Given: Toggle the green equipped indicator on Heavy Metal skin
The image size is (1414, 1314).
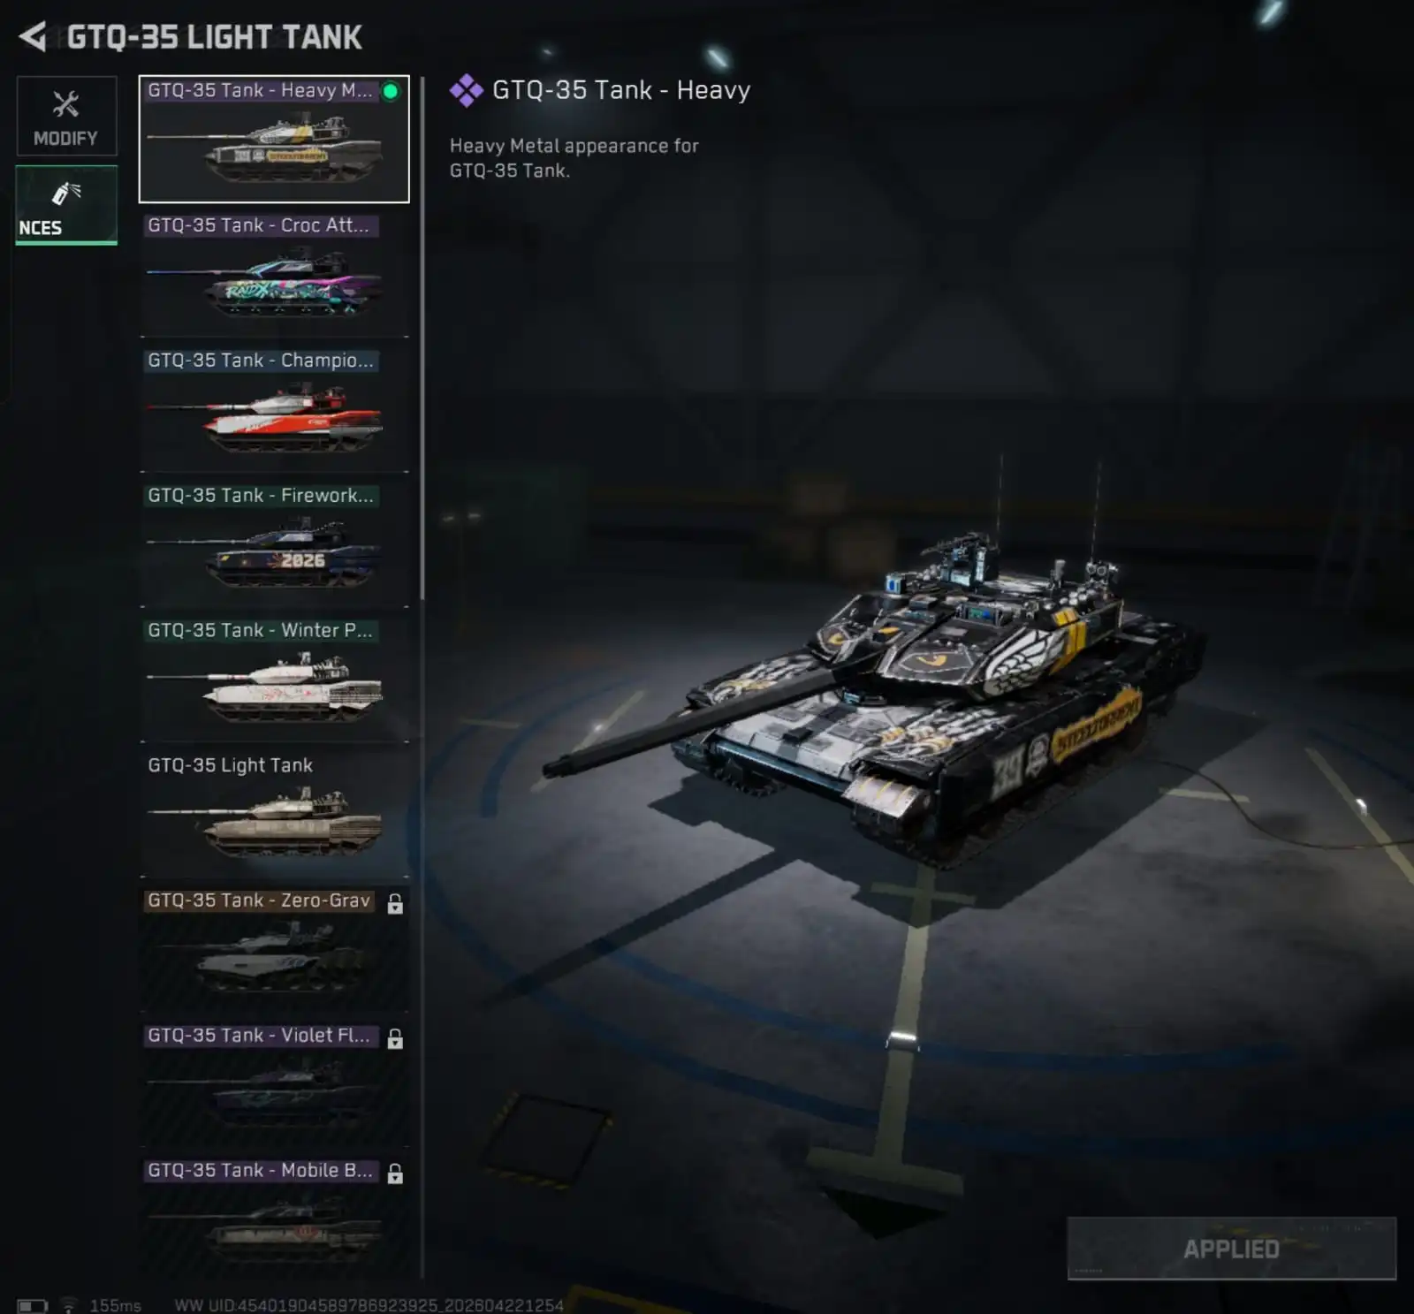Looking at the screenshot, I should point(390,90).
